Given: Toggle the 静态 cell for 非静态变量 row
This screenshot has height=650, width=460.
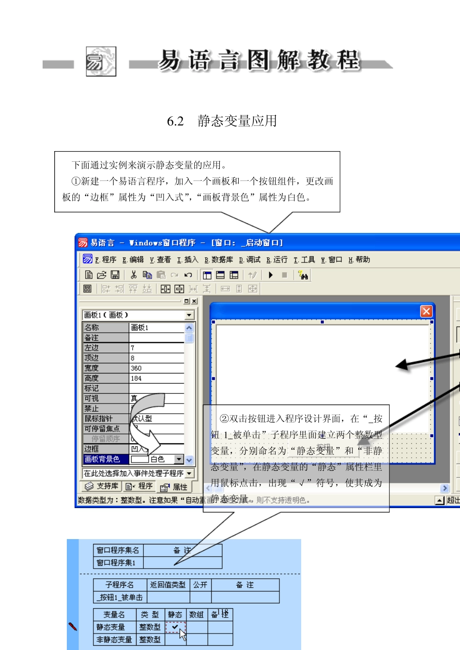Looking at the screenshot, I should (175, 639).
